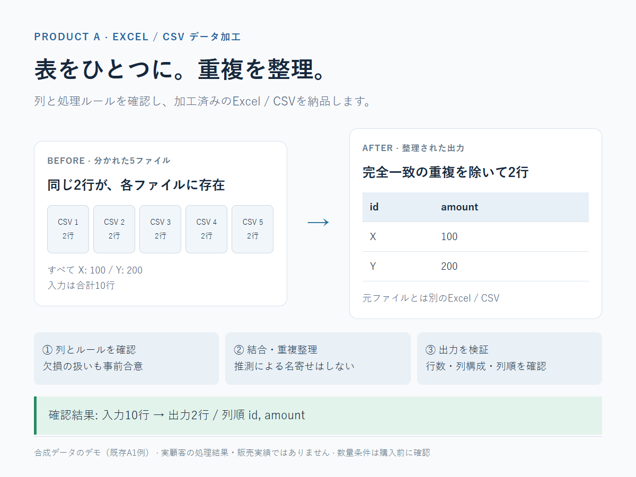Click the CSV 5 file card
The image size is (636, 477).
tap(252, 229)
